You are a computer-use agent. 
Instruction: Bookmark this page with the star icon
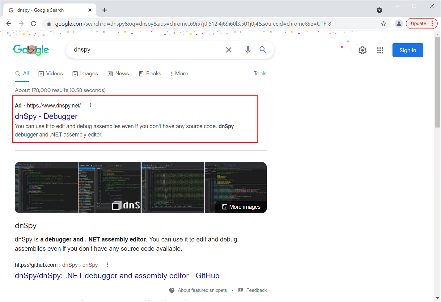(x=384, y=24)
